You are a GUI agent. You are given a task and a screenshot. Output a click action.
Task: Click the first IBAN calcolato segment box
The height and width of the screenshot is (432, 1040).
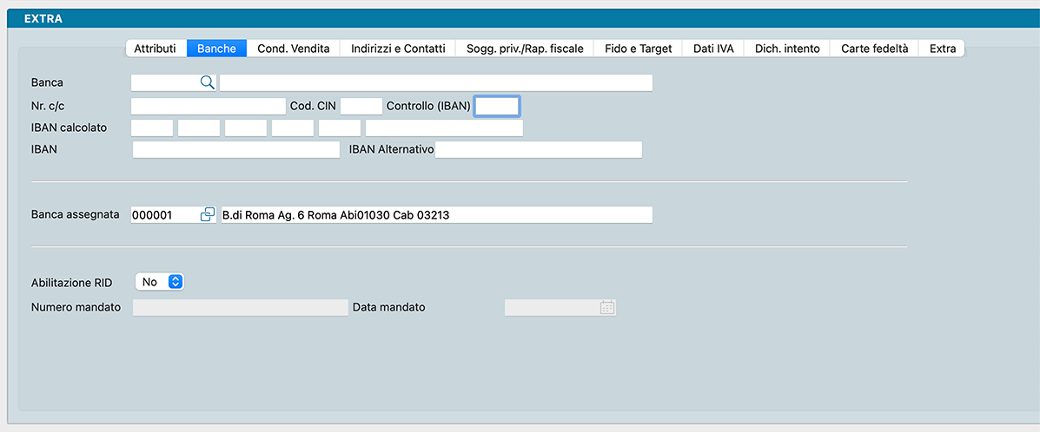pyautogui.click(x=152, y=128)
